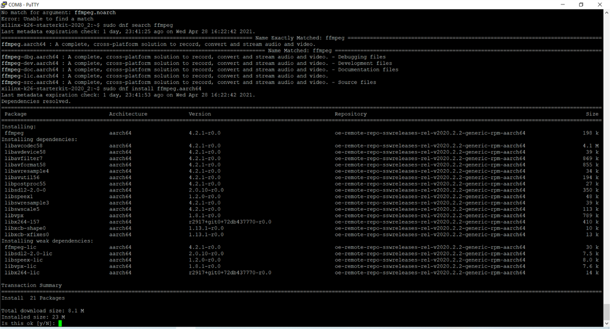Click the '4.1 M' size of libavcodec58
This screenshot has height=329, width=610.
[591, 146]
